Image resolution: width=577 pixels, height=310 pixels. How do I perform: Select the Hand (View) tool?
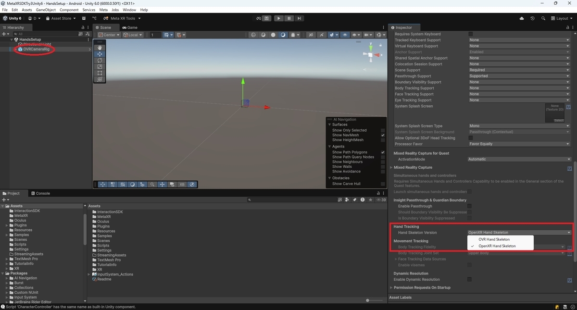click(100, 48)
